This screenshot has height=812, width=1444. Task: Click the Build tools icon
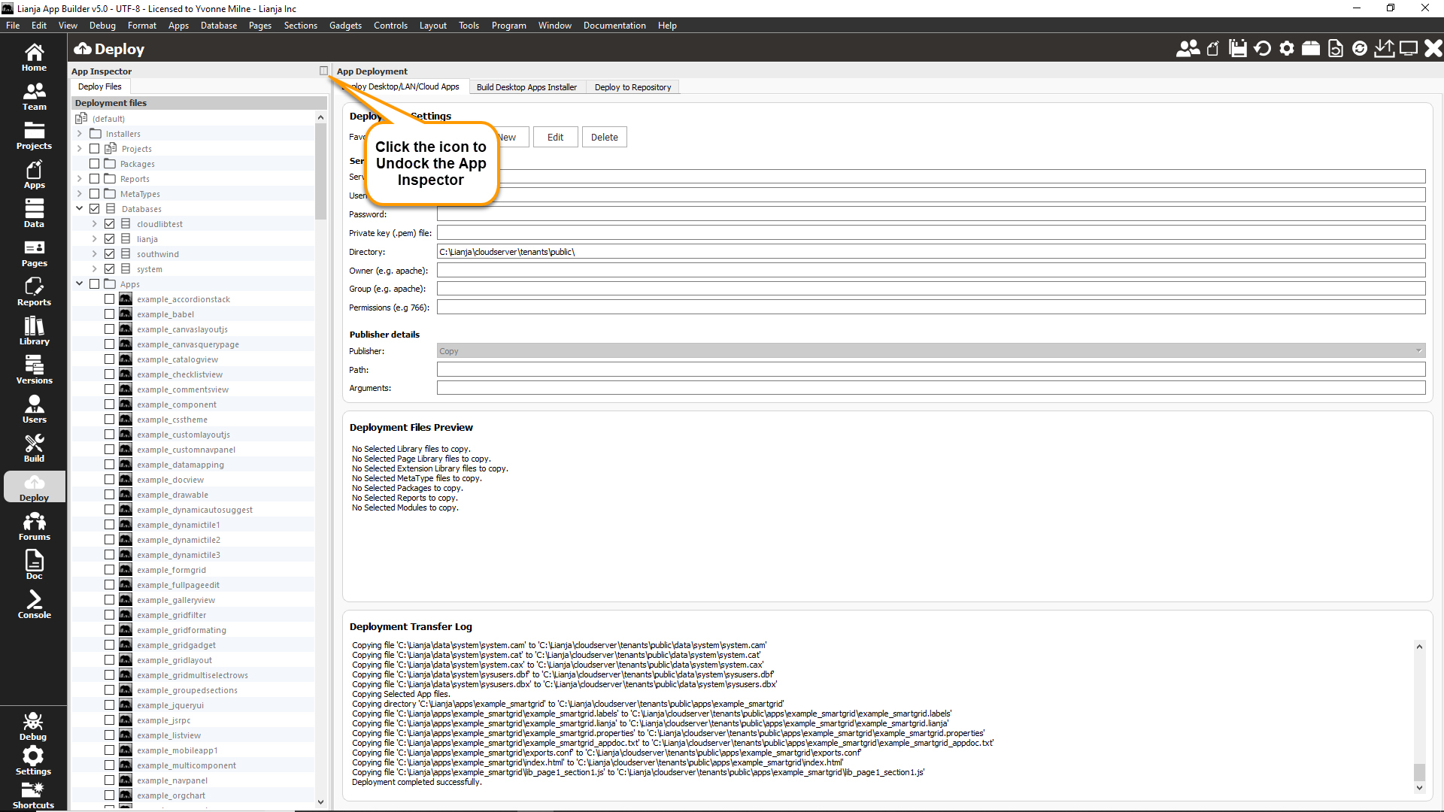(34, 448)
